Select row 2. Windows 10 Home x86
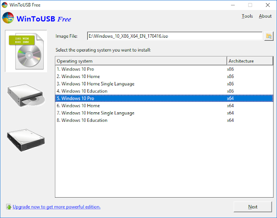 (164, 76)
